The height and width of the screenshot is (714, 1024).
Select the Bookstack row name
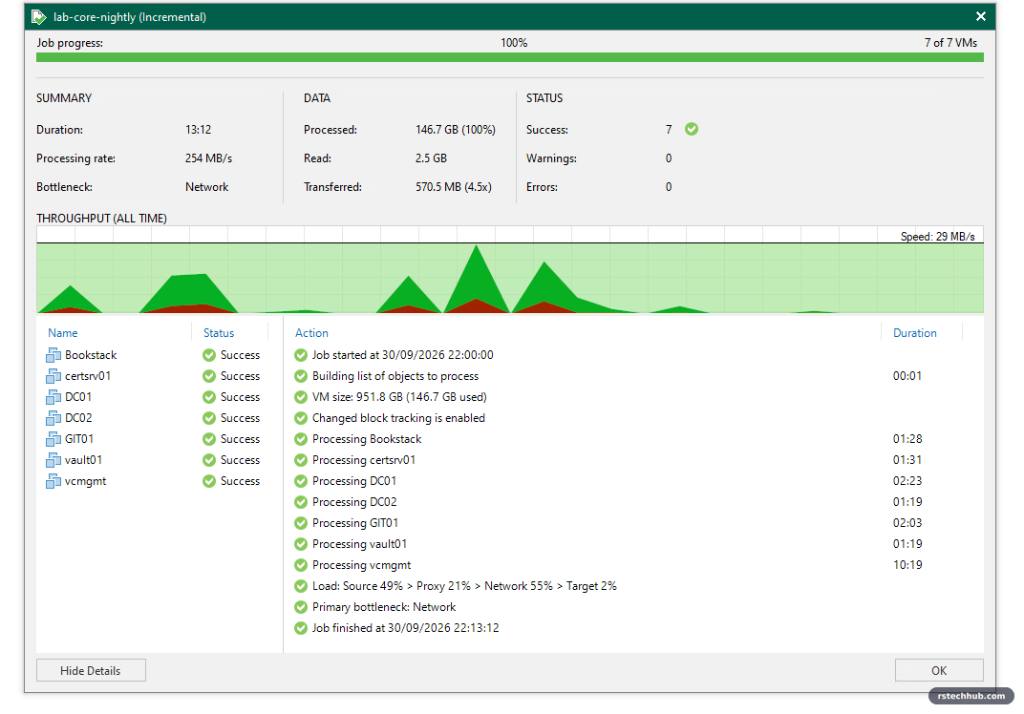tap(91, 355)
